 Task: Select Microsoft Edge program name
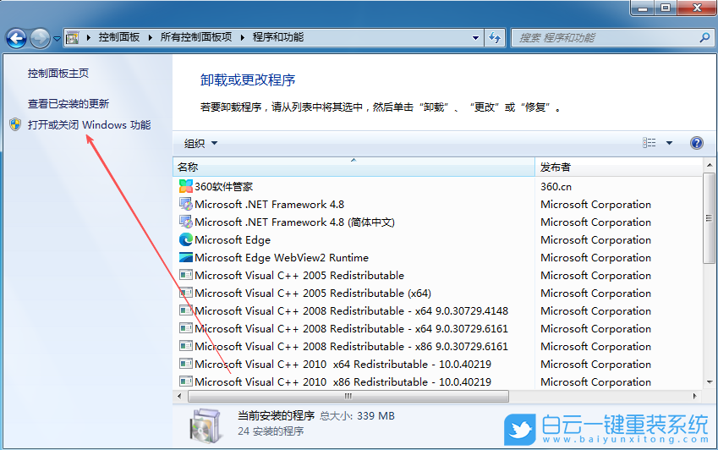pos(233,240)
